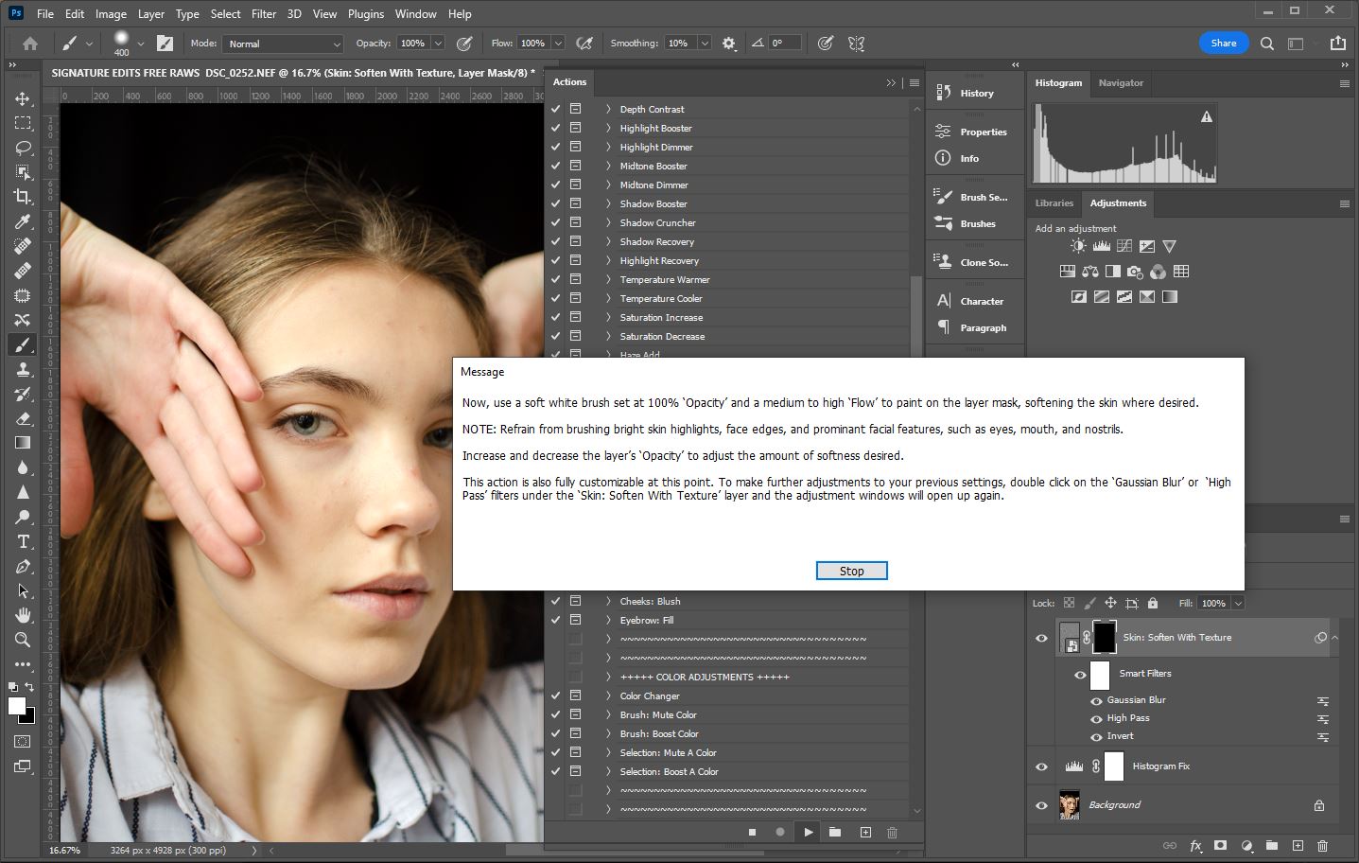Expand the Shadow Recovery action
This screenshot has width=1359, height=863.
608,241
